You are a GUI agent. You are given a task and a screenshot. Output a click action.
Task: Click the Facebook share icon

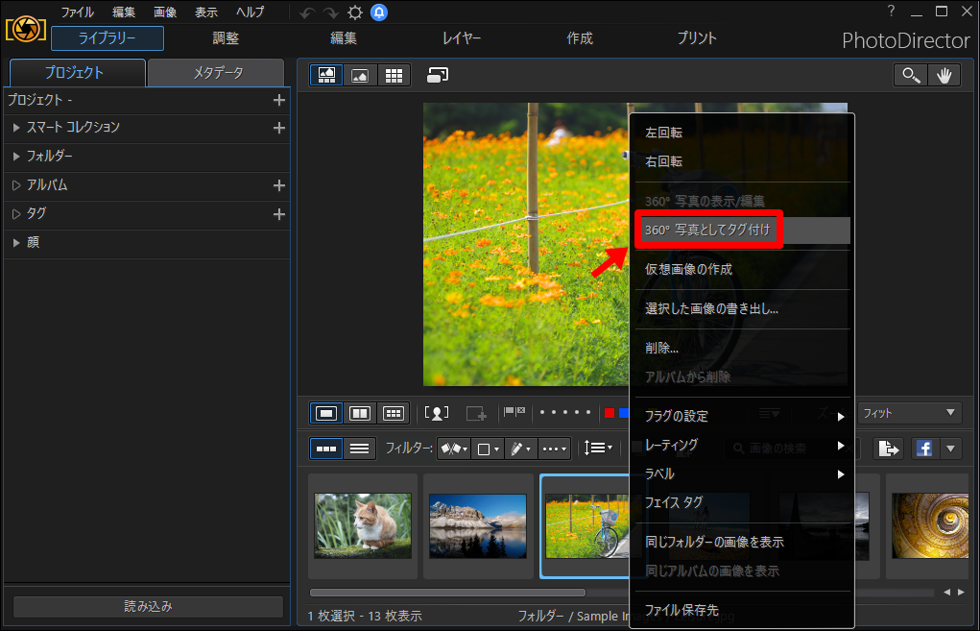(x=924, y=449)
